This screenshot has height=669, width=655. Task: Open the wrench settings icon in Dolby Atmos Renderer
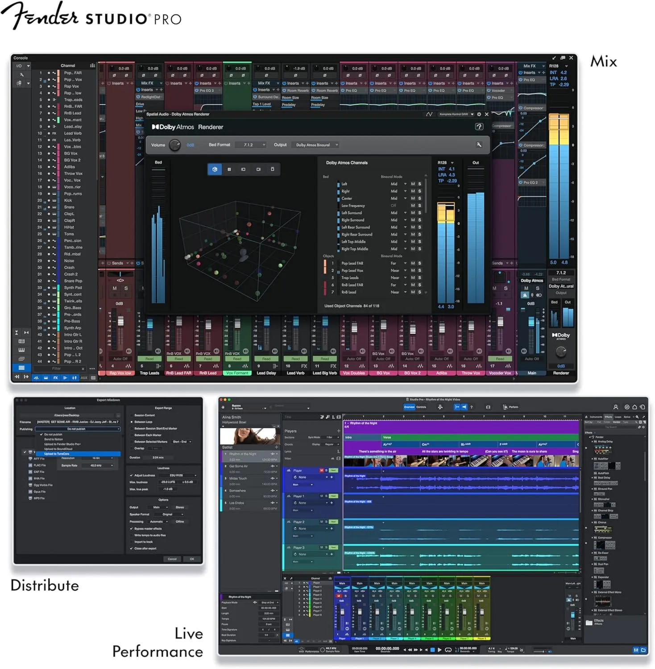click(x=480, y=145)
